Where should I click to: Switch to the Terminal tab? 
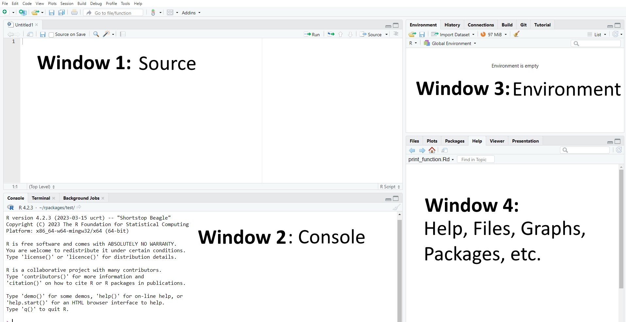(x=41, y=198)
